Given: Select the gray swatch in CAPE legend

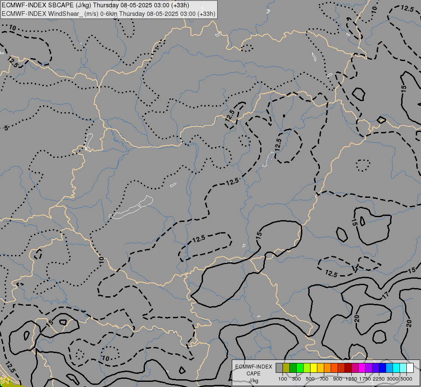Looking at the screenshot, I should (279, 368).
